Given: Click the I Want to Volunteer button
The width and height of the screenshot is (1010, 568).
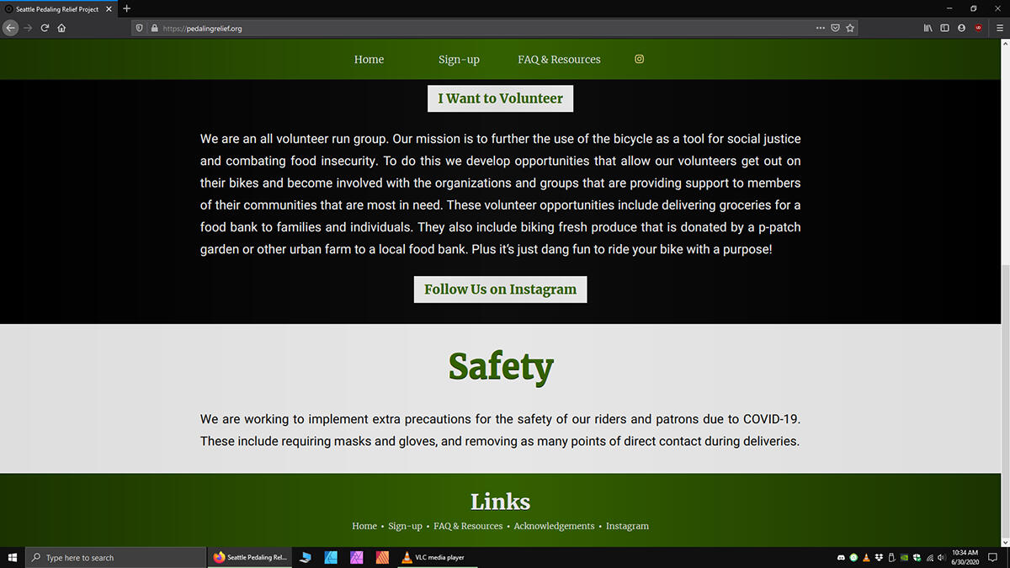Looking at the screenshot, I should 500,98.
